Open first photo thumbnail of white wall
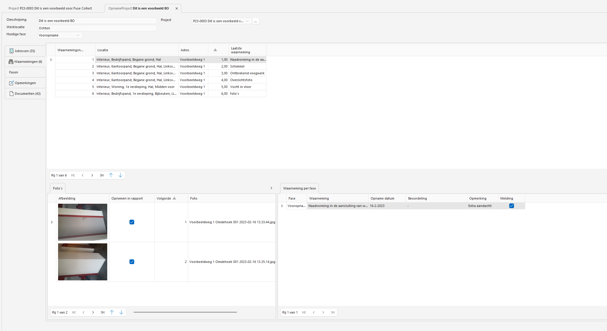 pos(83,222)
